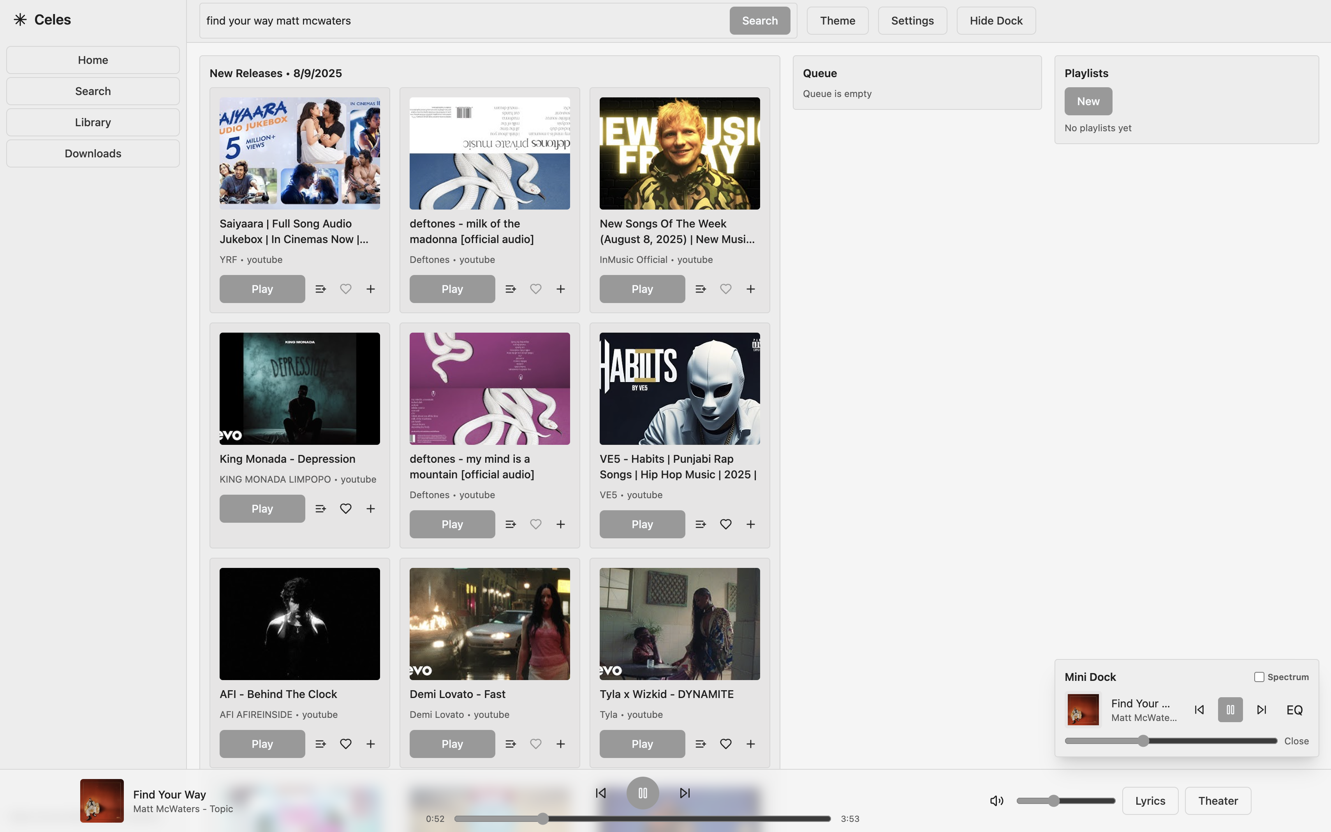The image size is (1331, 832).
Task: Add my mind is a mountain to playlist
Action: tap(560, 524)
